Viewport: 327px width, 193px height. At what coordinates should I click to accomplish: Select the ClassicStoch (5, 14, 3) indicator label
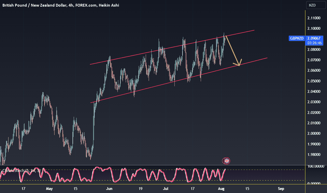[x=21, y=171]
